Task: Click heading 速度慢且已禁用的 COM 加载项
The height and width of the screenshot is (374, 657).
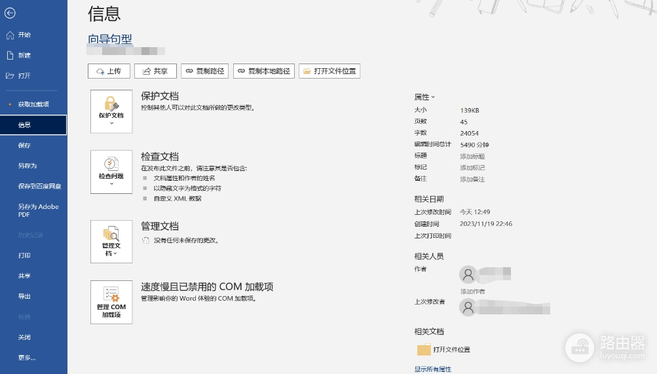Action: (207, 287)
